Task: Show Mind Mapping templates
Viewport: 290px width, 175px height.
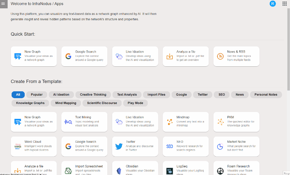Action: coord(66,103)
